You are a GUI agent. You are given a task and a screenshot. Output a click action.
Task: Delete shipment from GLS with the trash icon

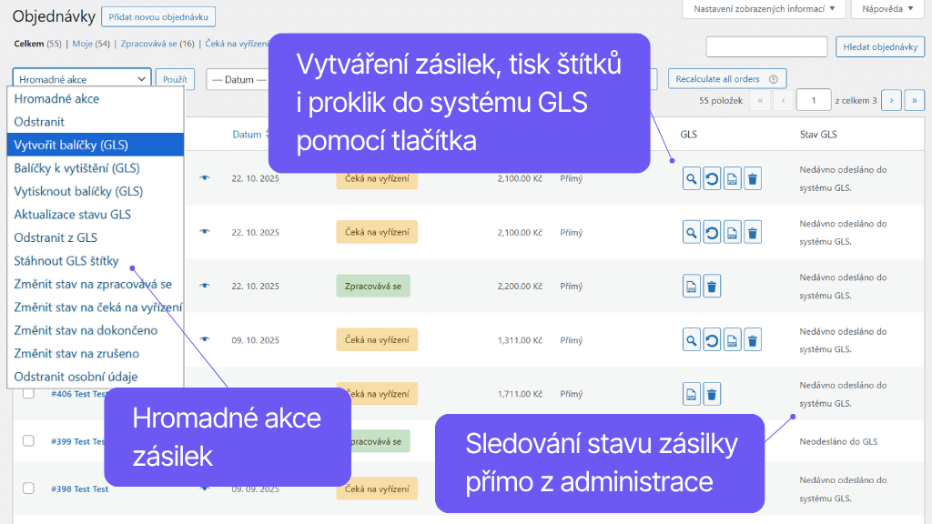click(x=752, y=178)
